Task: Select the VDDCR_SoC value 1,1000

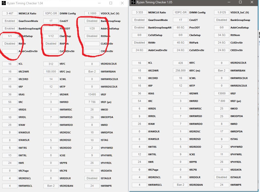Action: point(92,13)
